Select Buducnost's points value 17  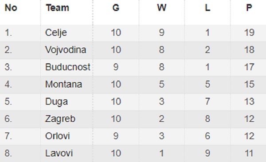pos(249,67)
